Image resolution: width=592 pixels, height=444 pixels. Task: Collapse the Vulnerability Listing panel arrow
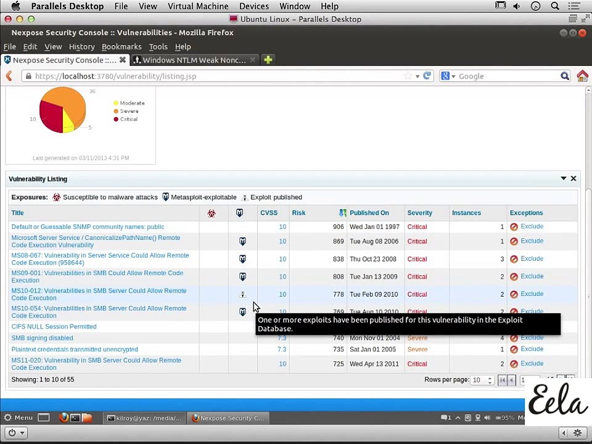[x=563, y=178]
